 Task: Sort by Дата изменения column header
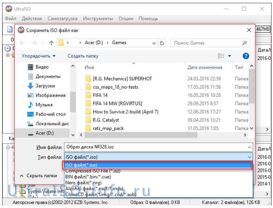pos(205,68)
